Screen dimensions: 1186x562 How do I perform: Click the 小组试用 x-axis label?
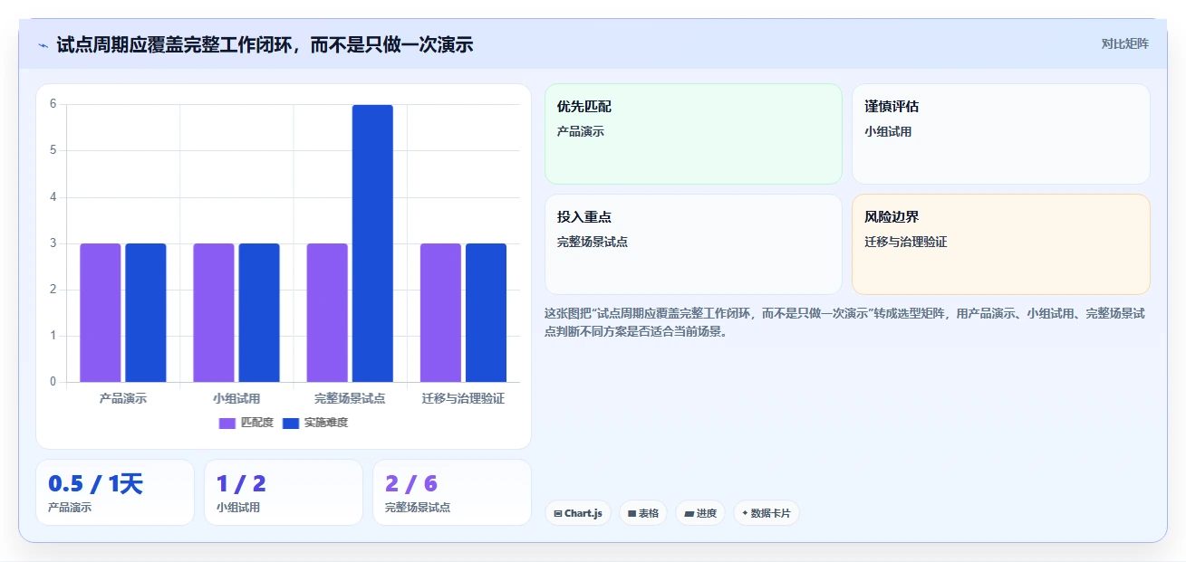tap(236, 398)
